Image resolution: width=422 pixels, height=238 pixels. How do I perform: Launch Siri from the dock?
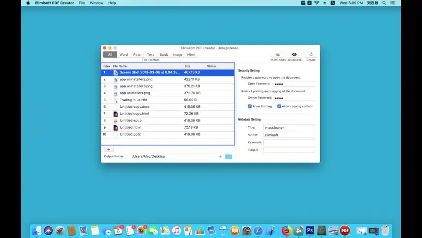click(x=49, y=231)
